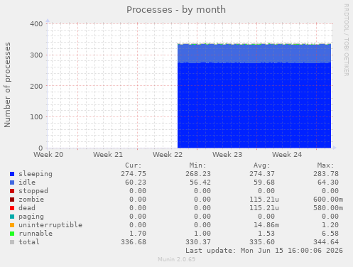Viewport: 353px width, 267px height.
Task: Click the uninterruptible legend color swatch
Action: point(12,225)
